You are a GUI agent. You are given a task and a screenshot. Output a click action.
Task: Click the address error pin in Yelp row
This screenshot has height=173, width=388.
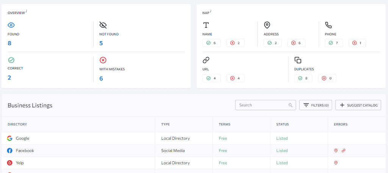[x=336, y=163]
